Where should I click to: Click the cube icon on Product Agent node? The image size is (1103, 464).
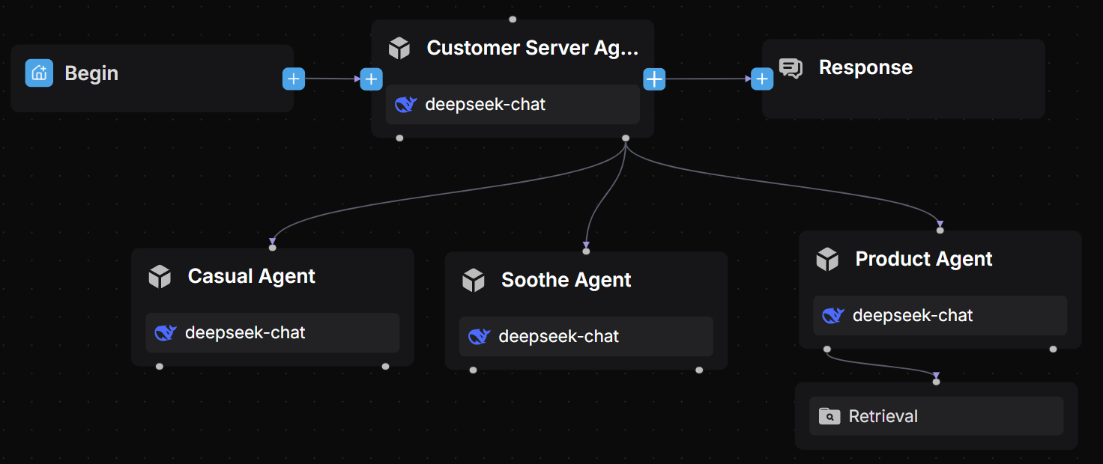pyautogui.click(x=827, y=259)
